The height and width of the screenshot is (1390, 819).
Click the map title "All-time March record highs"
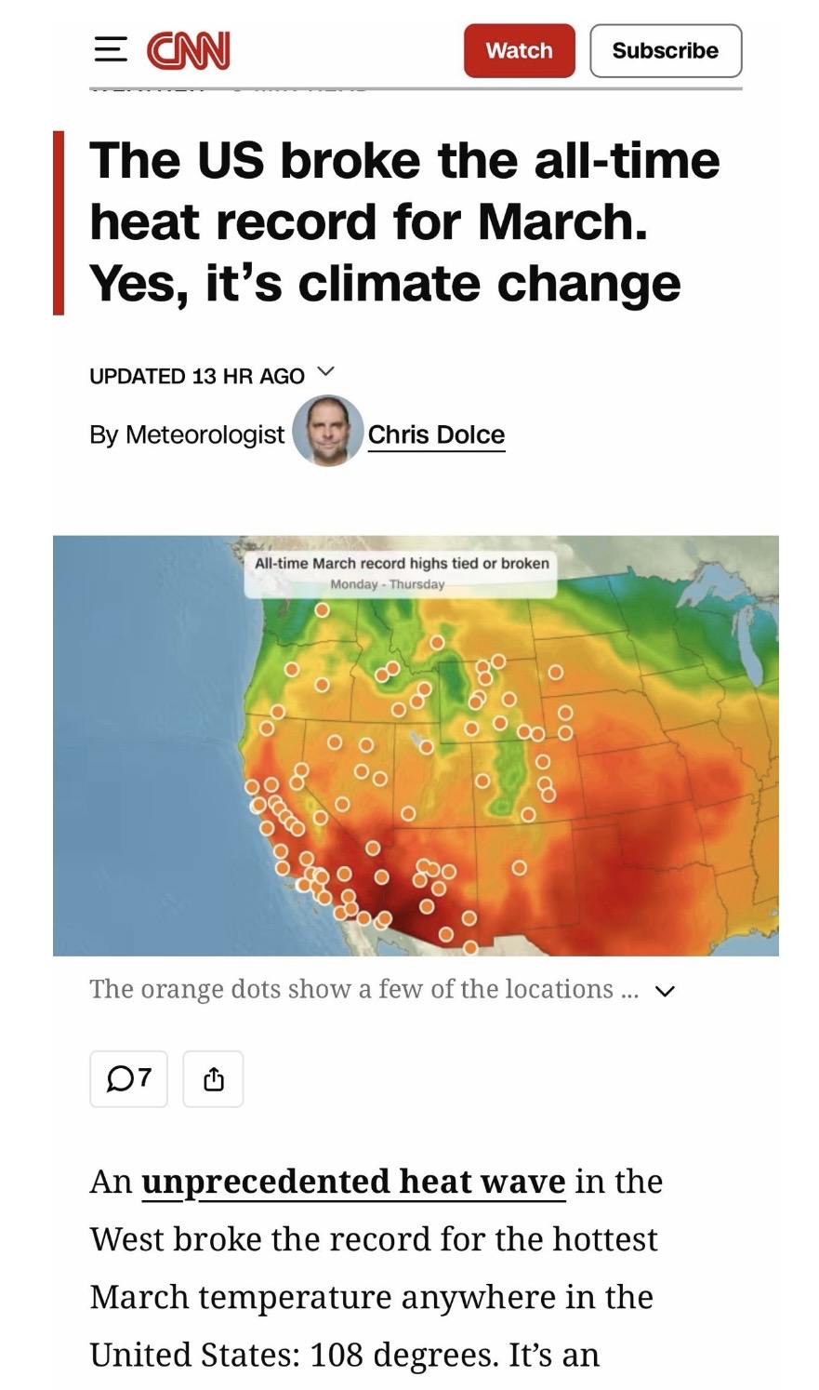pyautogui.click(x=402, y=563)
